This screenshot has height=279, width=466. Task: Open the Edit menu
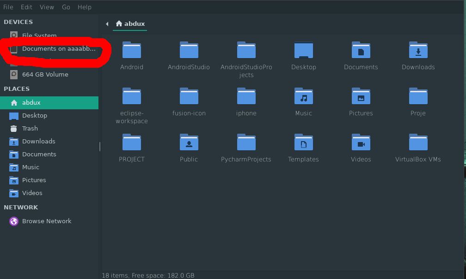(26, 7)
